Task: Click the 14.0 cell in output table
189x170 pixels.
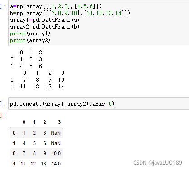Action: (56, 164)
